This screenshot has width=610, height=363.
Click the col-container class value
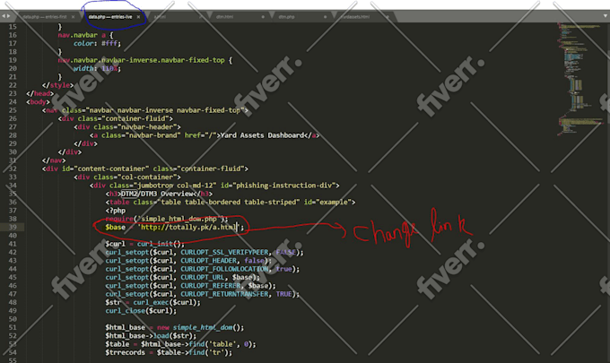point(149,177)
